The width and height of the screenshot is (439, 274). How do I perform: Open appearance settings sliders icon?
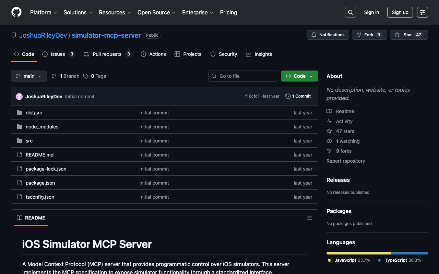[422, 12]
